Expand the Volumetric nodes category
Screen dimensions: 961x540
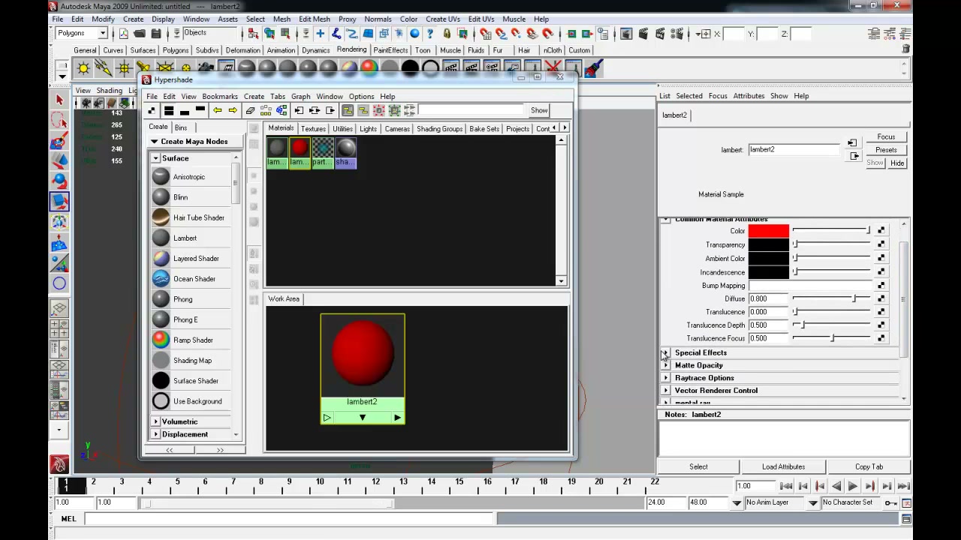point(156,421)
